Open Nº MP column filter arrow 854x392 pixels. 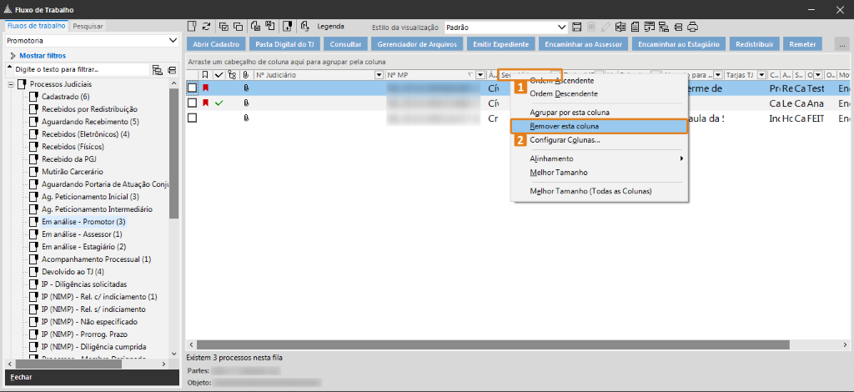pyautogui.click(x=480, y=75)
